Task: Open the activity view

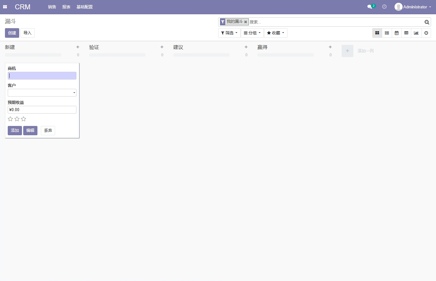Action: tap(426, 33)
